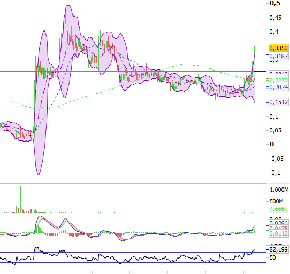The height and width of the screenshot is (274, 290).
Task: Select the 1.000M volume axis label
Action: pos(279,190)
